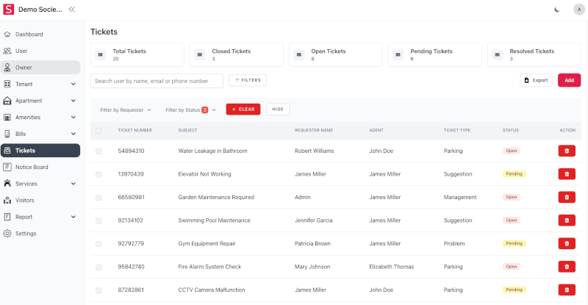Expand the Report menu chevron
The width and height of the screenshot is (588, 305).
[x=73, y=217]
